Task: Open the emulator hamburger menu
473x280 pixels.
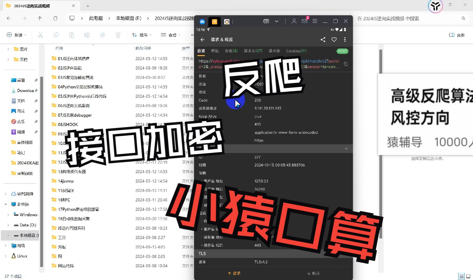Action: tap(315, 21)
